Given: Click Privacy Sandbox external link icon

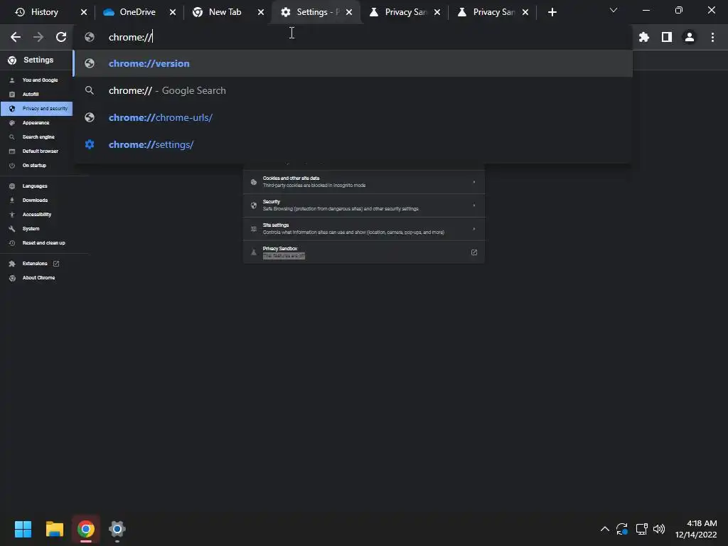Looking at the screenshot, I should pyautogui.click(x=474, y=252).
